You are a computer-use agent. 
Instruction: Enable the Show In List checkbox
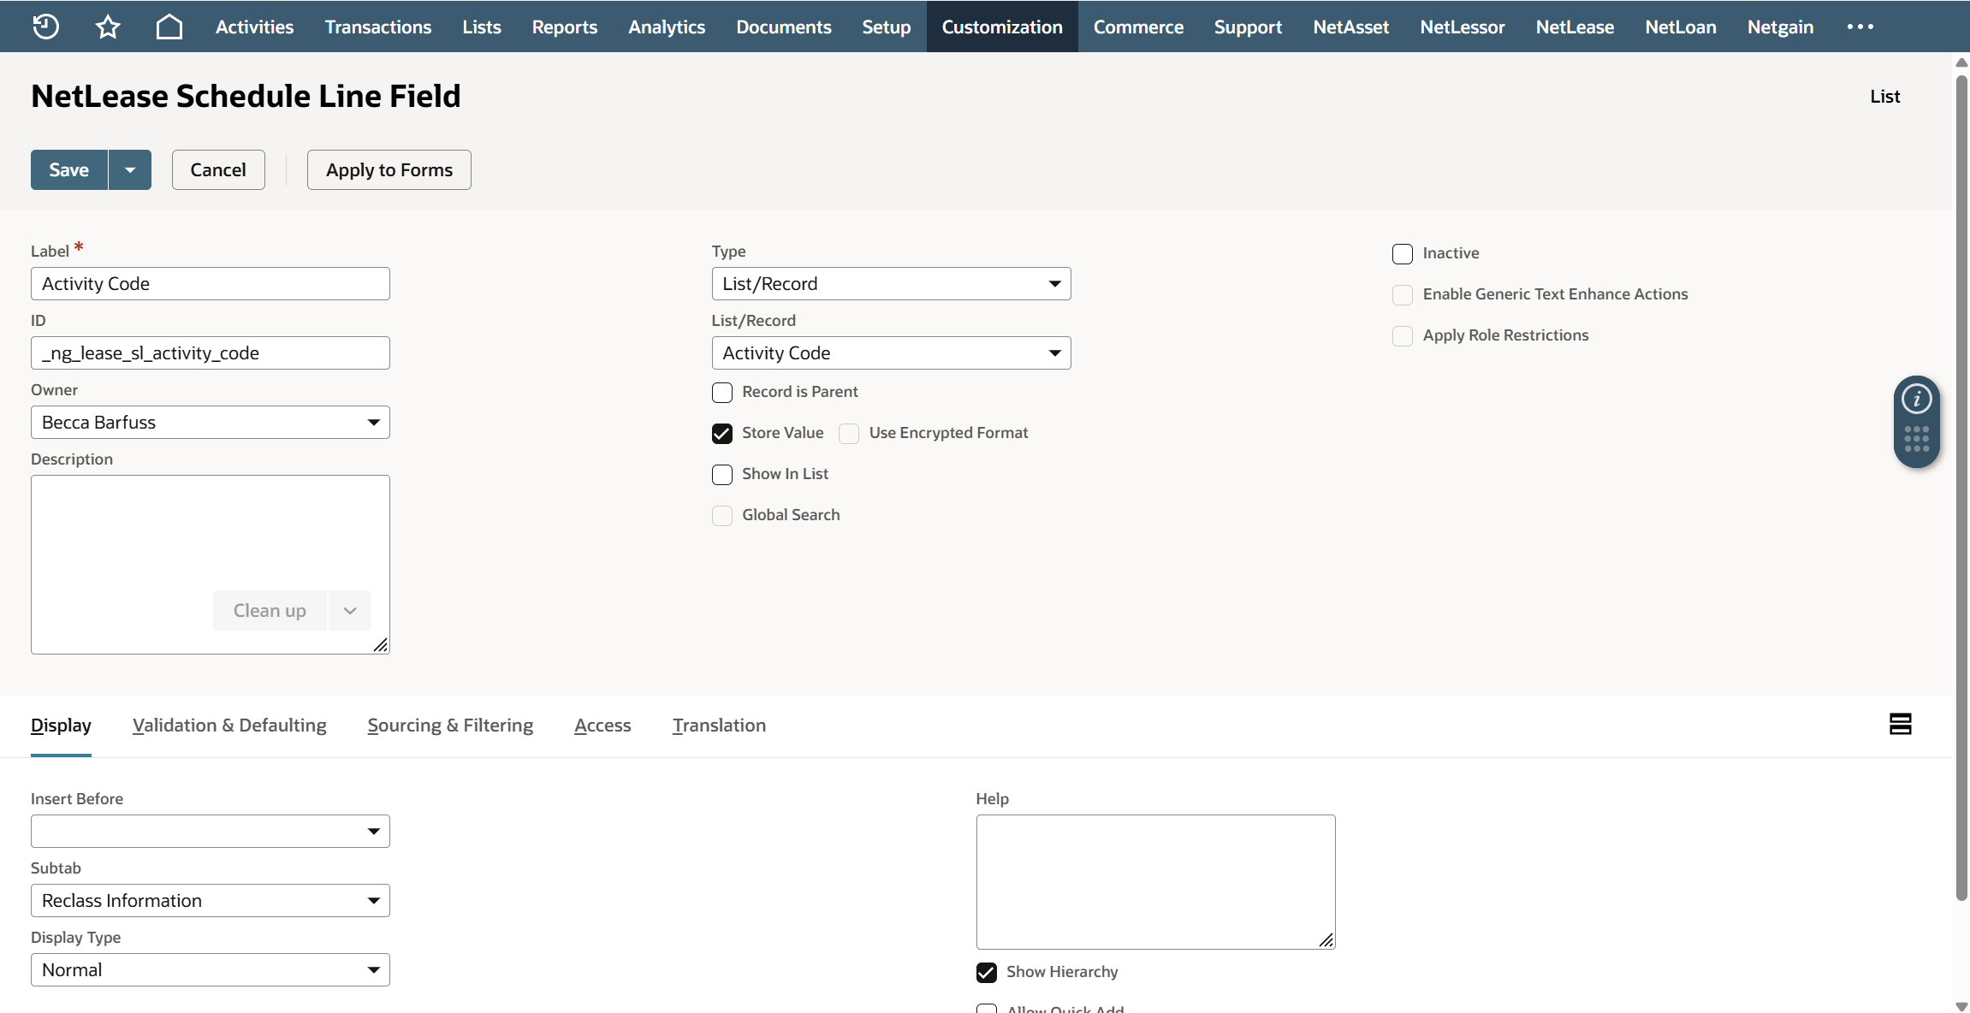click(x=722, y=475)
